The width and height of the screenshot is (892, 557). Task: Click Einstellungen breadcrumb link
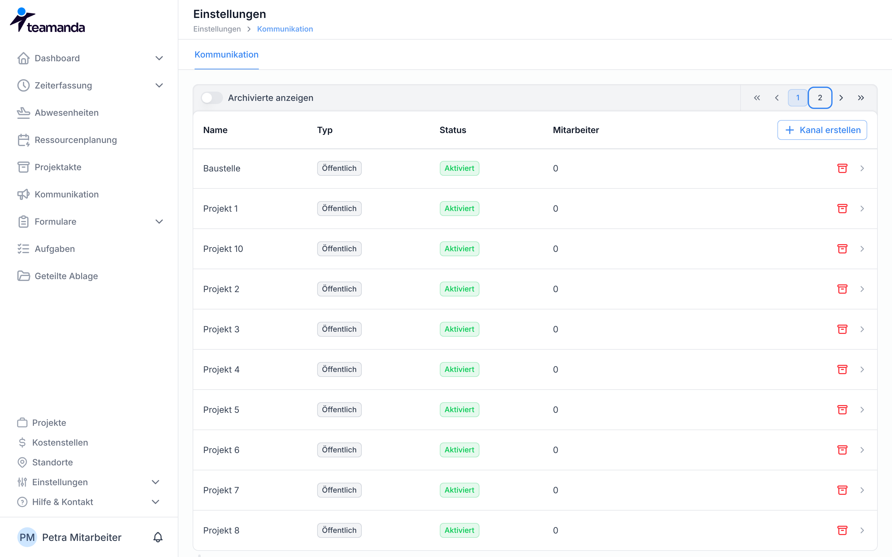pos(217,29)
